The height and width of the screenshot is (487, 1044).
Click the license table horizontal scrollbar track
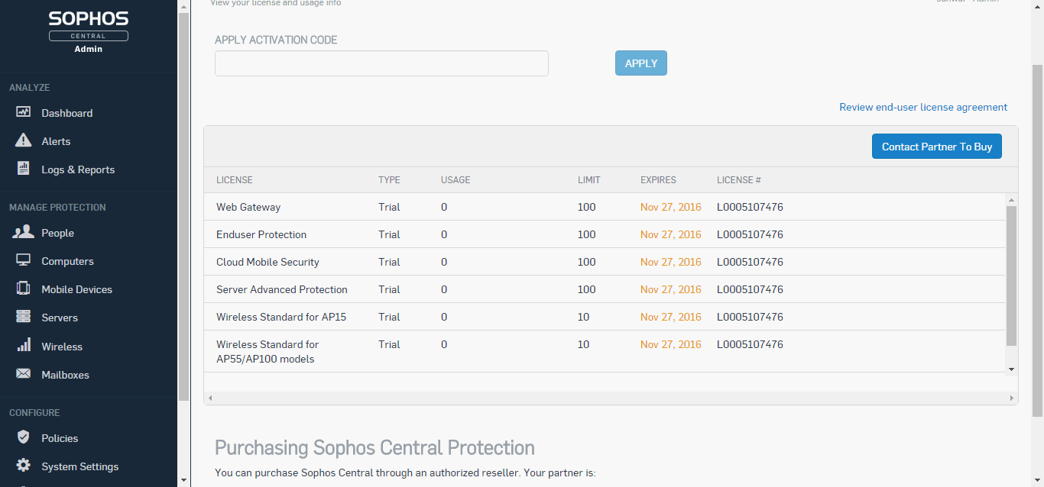tap(611, 398)
